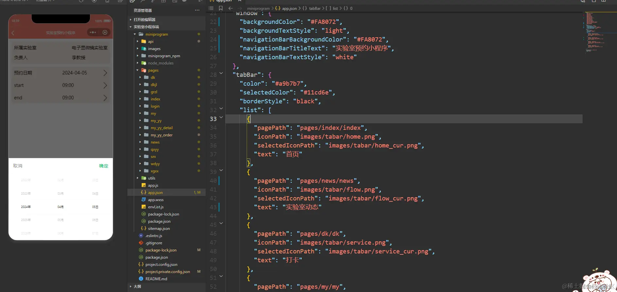
Task: Pick 2023年 in the year column
Action: (x=26, y=194)
